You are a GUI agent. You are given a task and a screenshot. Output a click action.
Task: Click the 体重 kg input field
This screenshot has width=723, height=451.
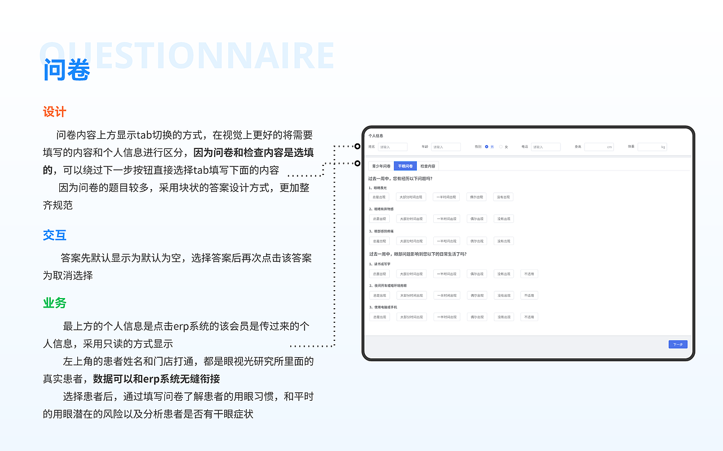652,147
